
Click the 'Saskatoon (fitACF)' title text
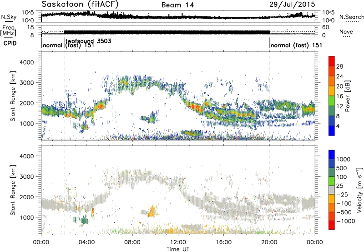[x=80, y=5]
